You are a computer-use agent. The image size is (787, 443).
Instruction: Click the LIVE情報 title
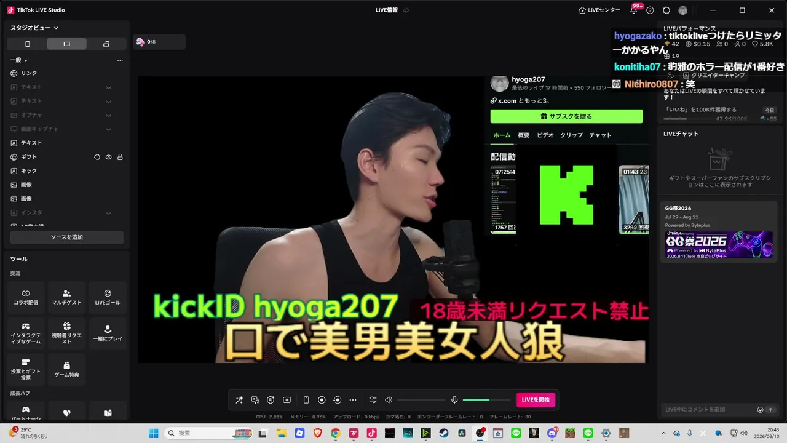(x=387, y=10)
